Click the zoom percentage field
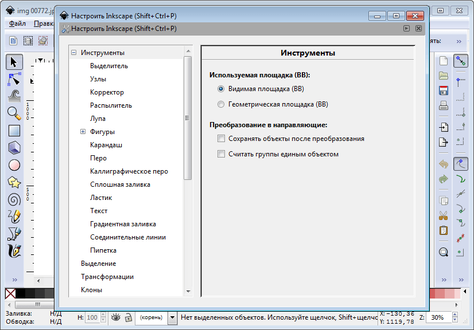Image resolution: width=474 pixels, height=330 pixels. [x=438, y=317]
